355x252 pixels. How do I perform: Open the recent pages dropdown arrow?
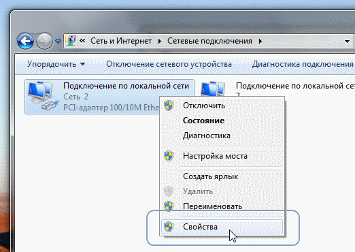tap(58, 42)
